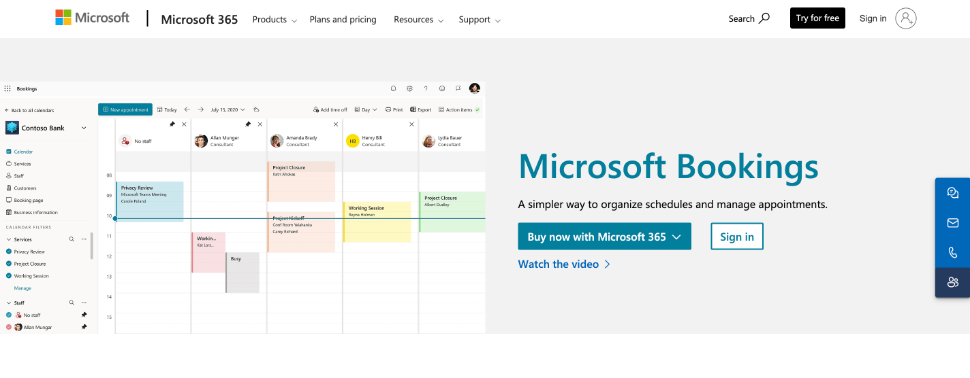Select Customers in Bookings sidebar
This screenshot has width=970, height=378.
pos(21,188)
